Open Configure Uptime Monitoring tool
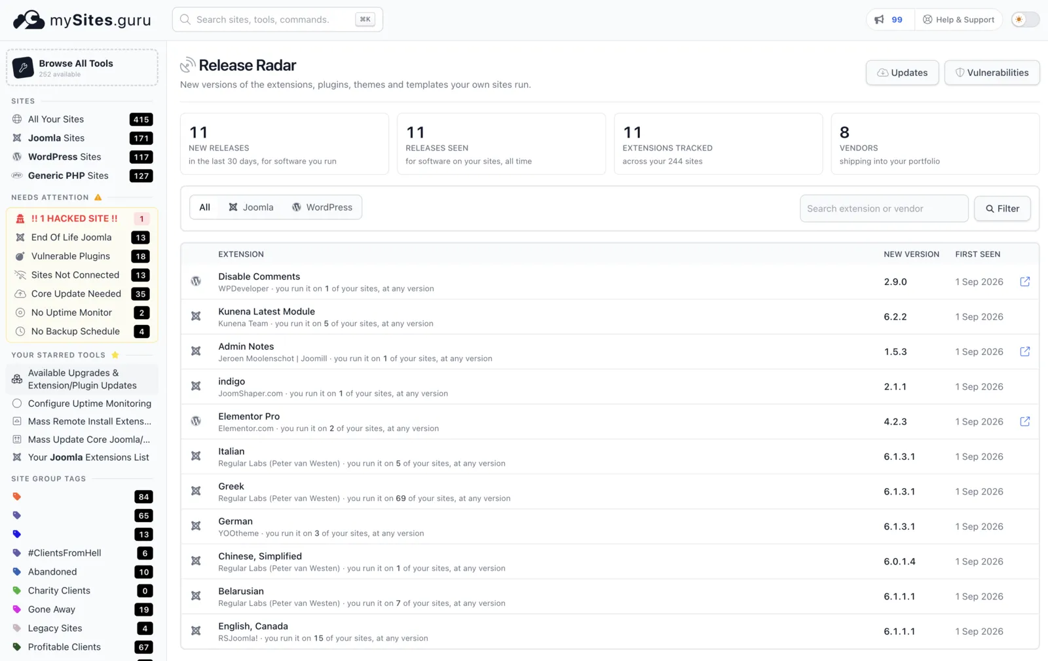 pyautogui.click(x=82, y=404)
